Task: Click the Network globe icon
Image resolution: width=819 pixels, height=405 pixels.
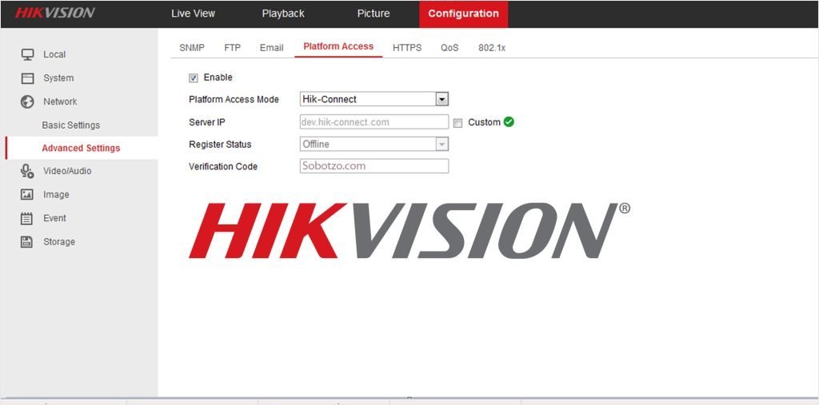Action: click(x=27, y=101)
